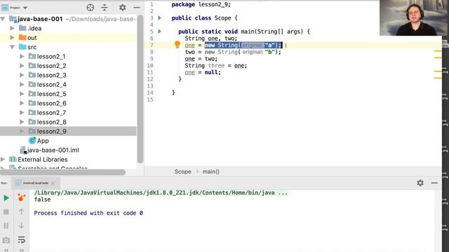This screenshot has height=252, width=449.
Task: Click the 'Process finished with exit code 0' text
Action: click(88, 213)
